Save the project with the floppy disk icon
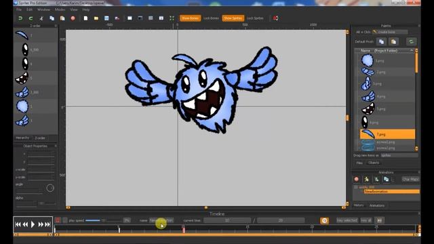Image resolution: width=434 pixels, height=244 pixels. click(x=106, y=18)
